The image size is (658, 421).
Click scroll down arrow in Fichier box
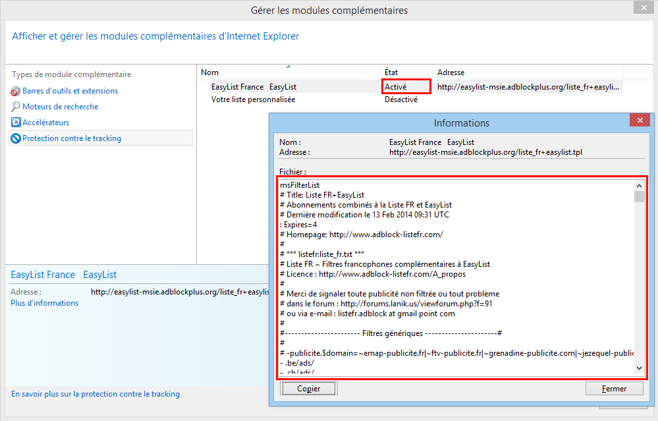tap(639, 368)
